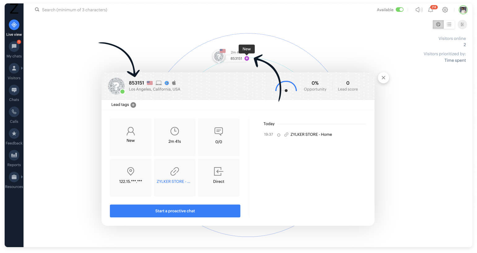477x253 pixels.
Task: Expand the Resources submenu arrow
Action: click(22, 177)
